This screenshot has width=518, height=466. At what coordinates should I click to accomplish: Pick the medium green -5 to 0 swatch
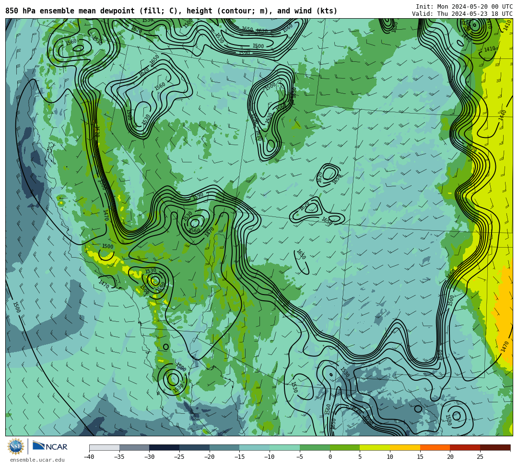(315, 447)
